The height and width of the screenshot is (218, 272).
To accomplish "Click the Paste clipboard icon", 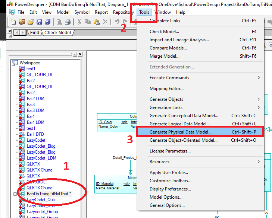I will tap(96, 22).
